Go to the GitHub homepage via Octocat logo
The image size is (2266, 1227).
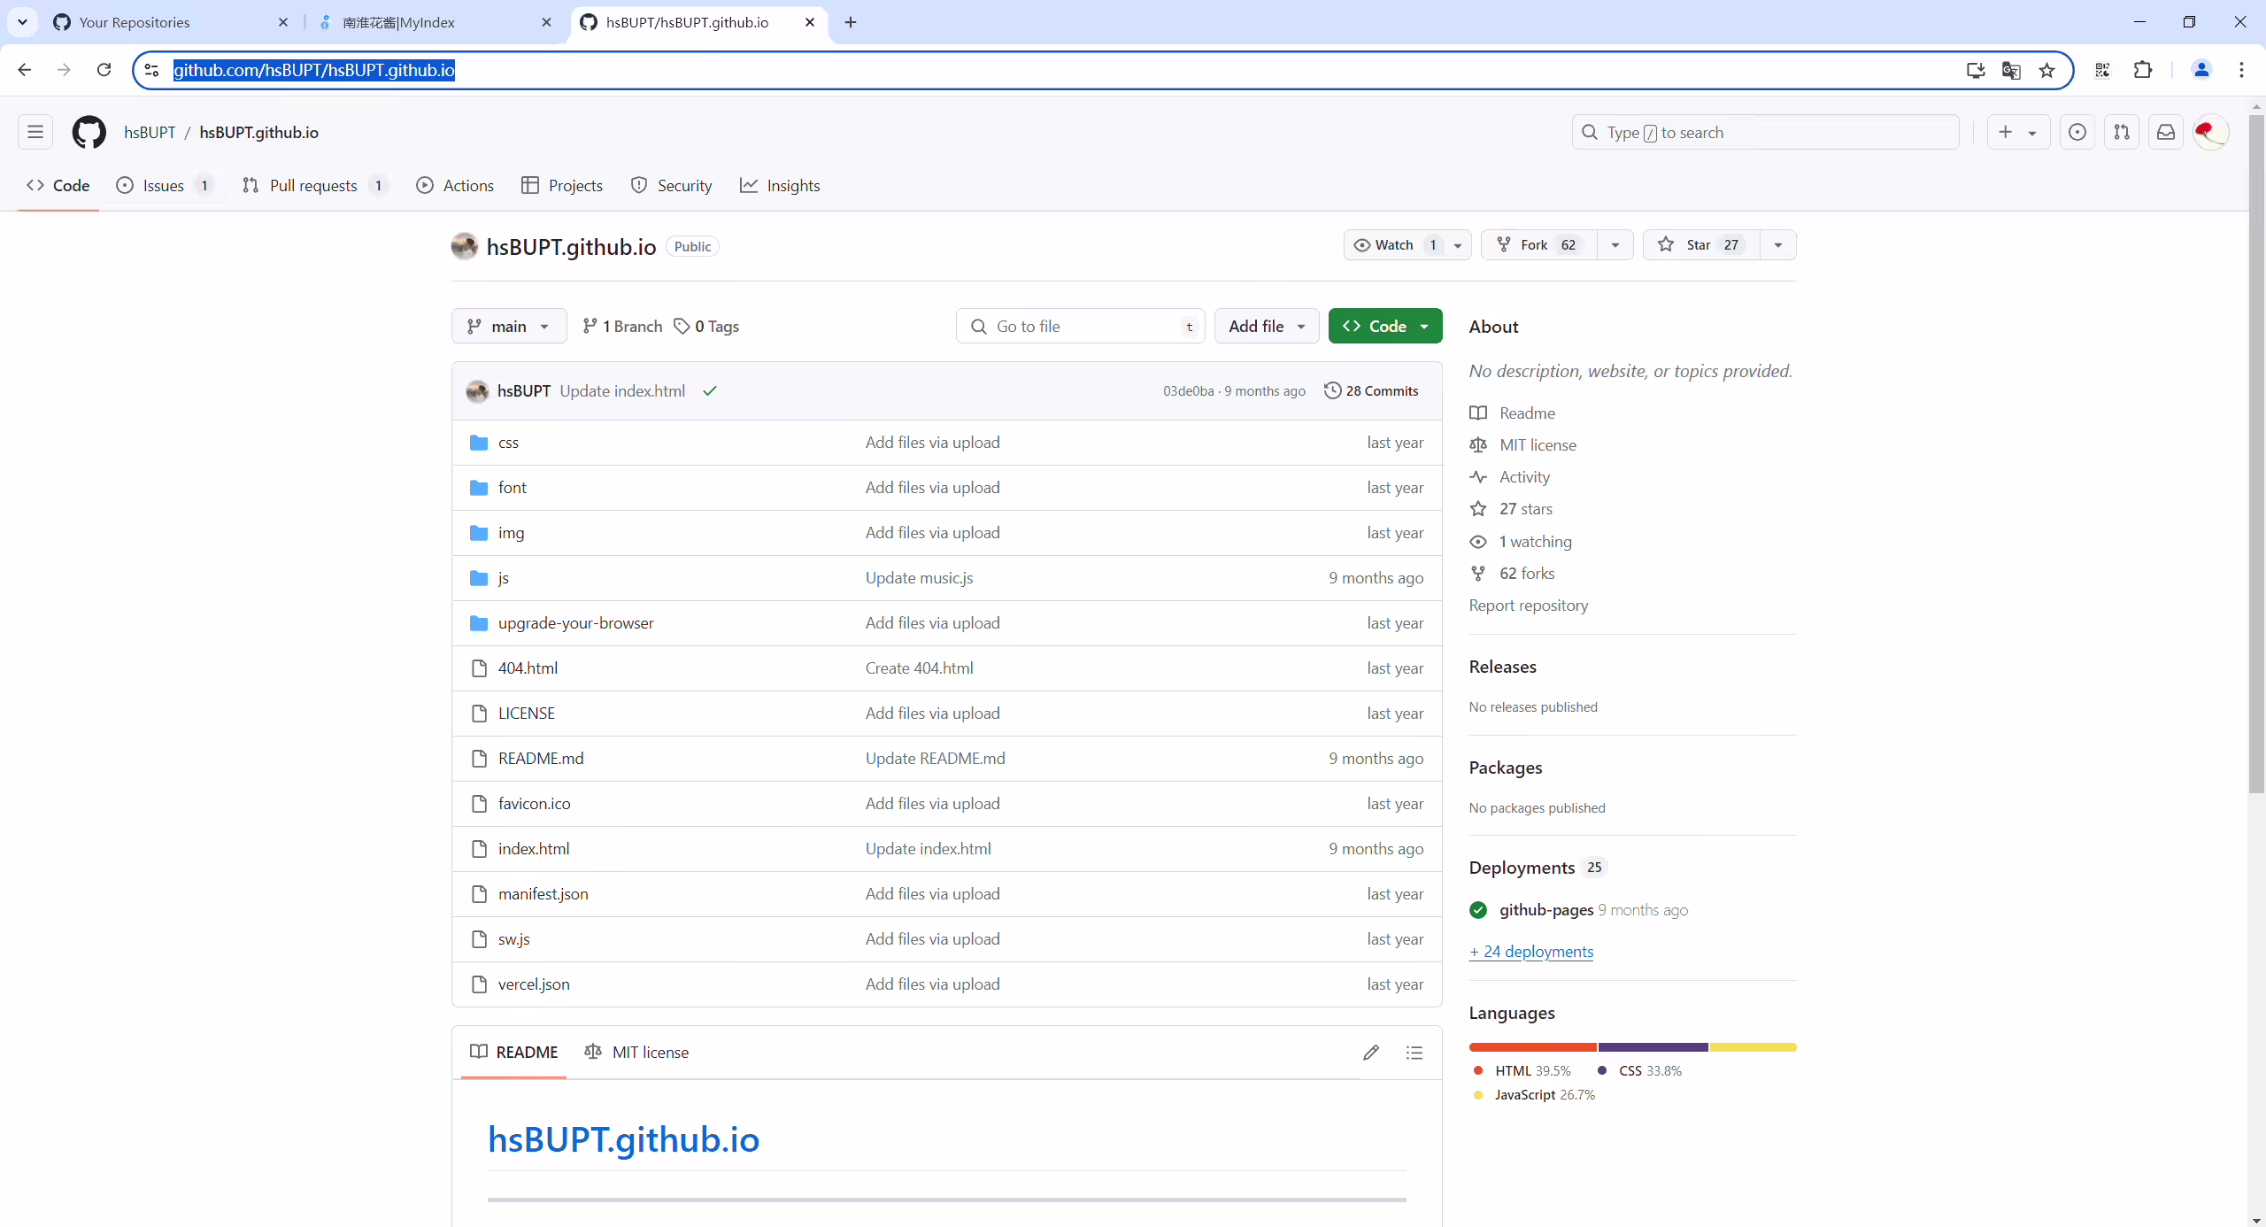pos(89,132)
